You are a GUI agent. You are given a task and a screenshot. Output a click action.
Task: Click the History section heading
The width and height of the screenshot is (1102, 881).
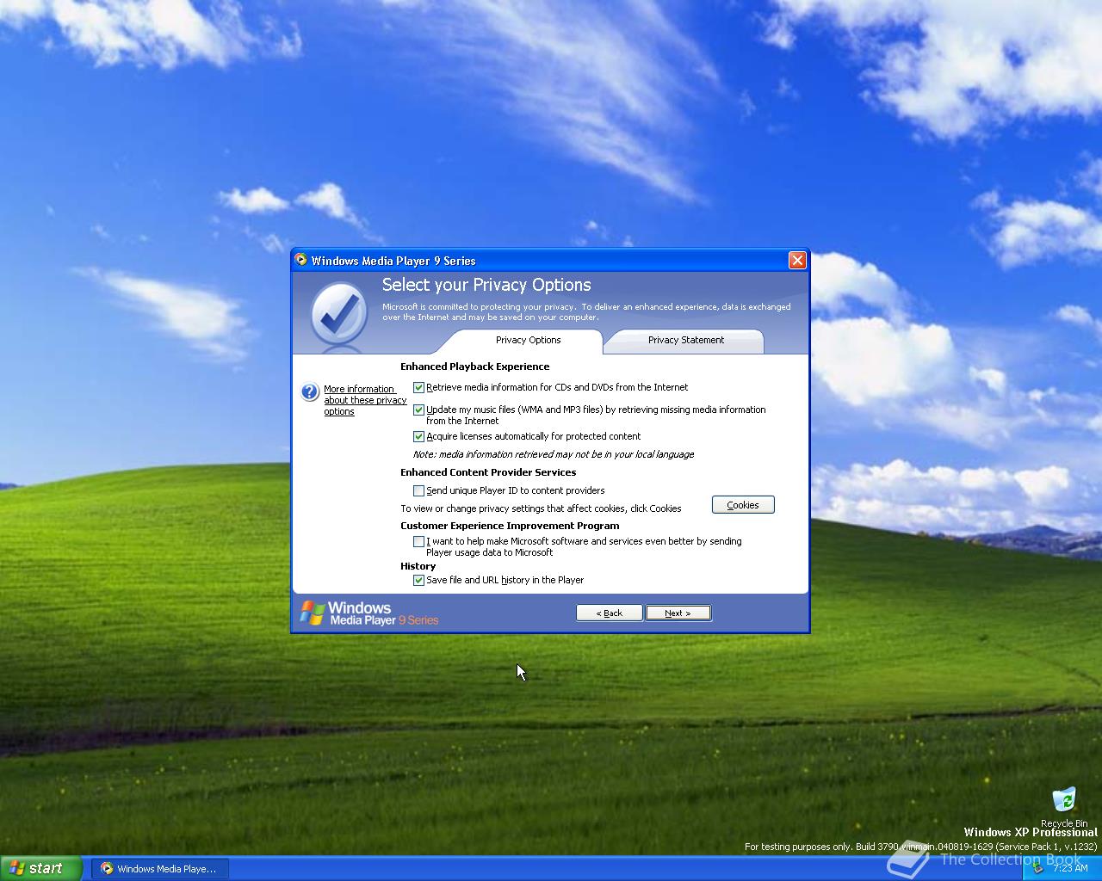coord(418,566)
